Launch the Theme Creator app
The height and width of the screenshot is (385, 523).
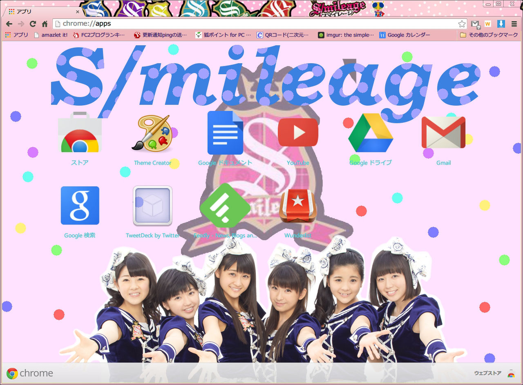coord(152,133)
